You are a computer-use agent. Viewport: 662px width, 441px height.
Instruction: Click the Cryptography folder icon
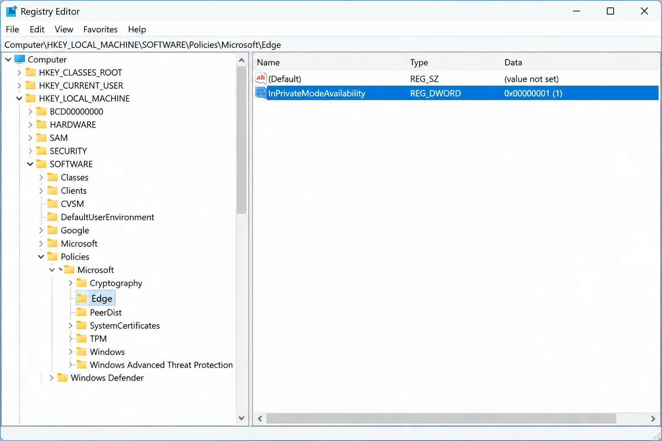[81, 283]
